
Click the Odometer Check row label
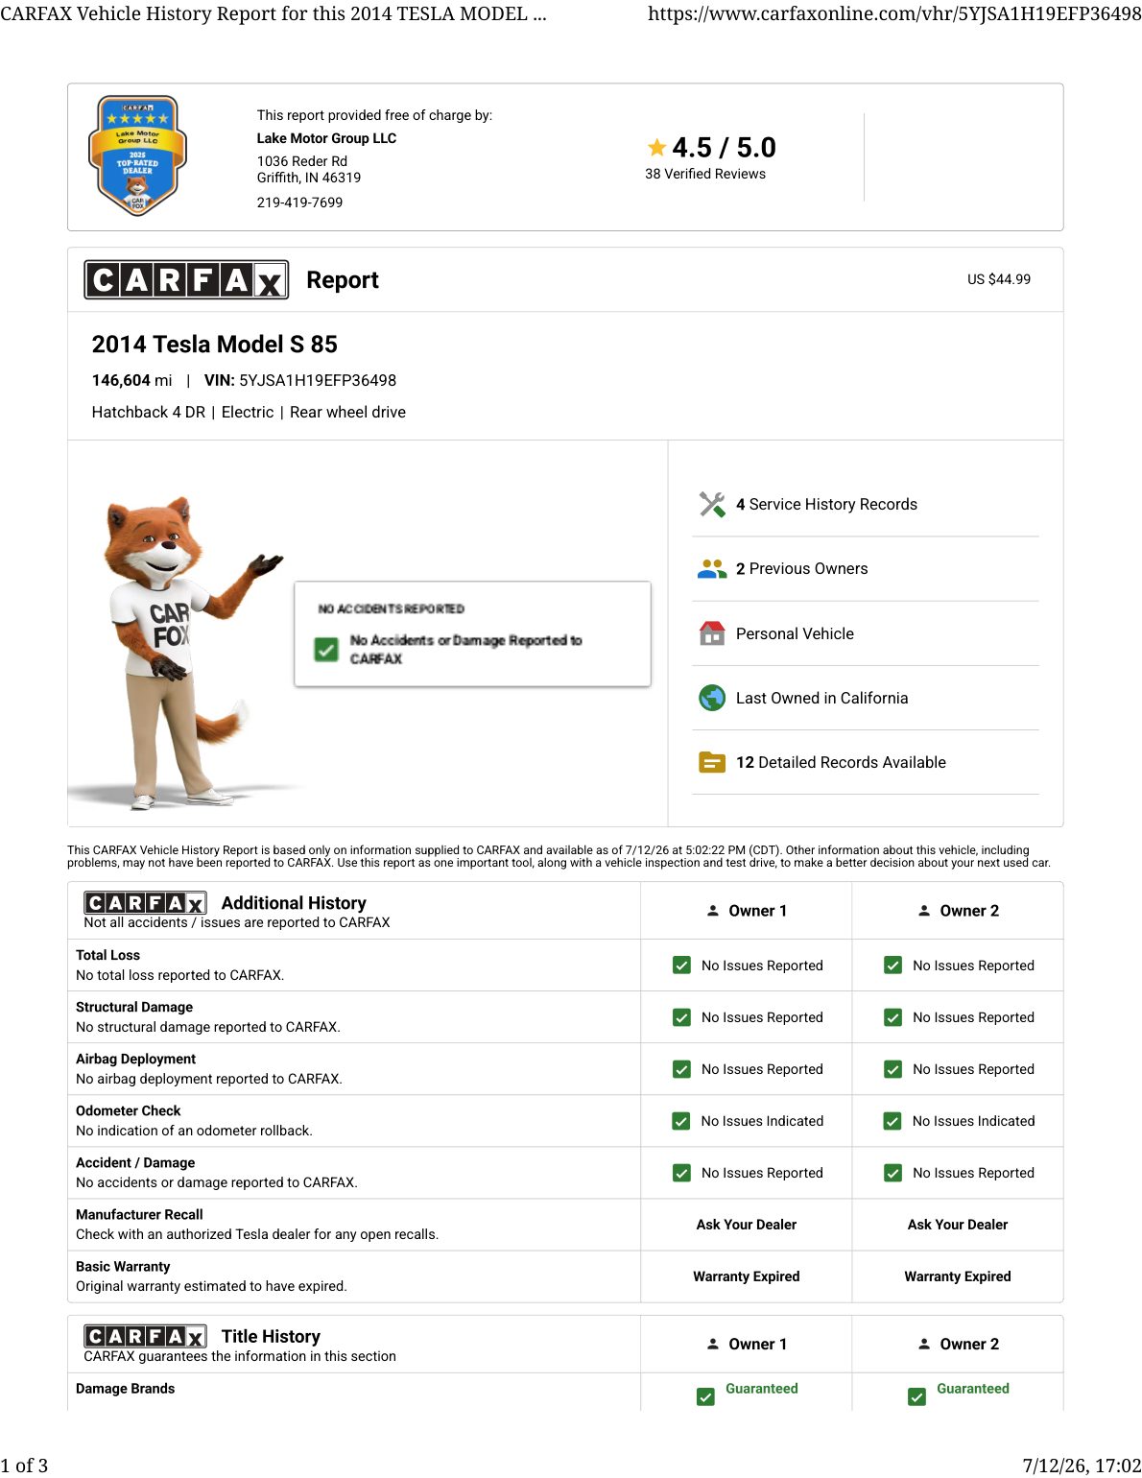(x=128, y=1110)
